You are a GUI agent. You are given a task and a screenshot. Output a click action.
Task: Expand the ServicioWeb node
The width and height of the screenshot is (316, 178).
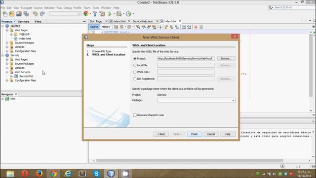click(11, 76)
